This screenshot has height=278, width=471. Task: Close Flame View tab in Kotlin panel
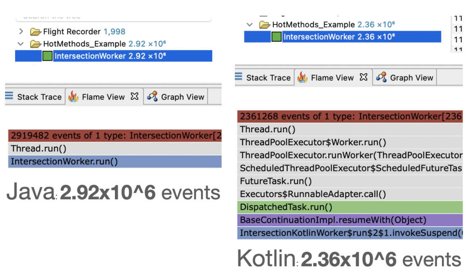364,77
